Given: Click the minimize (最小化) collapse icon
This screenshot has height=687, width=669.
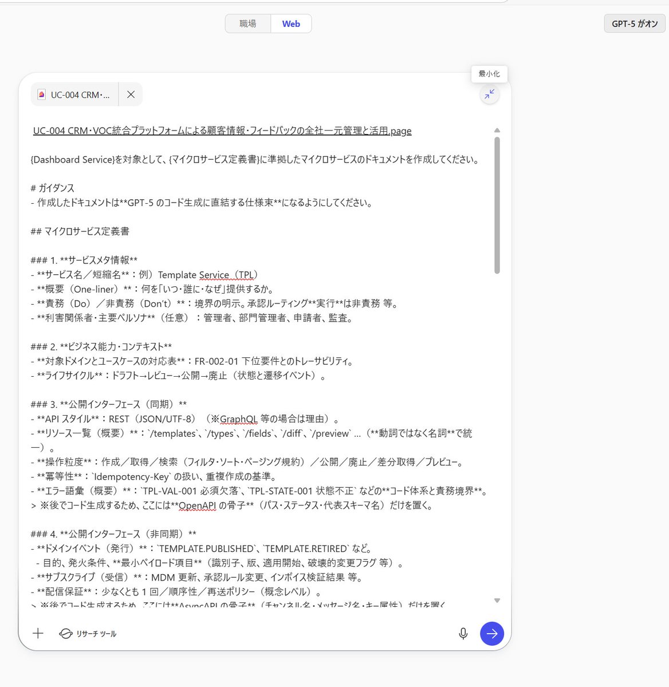Looking at the screenshot, I should click(x=489, y=94).
